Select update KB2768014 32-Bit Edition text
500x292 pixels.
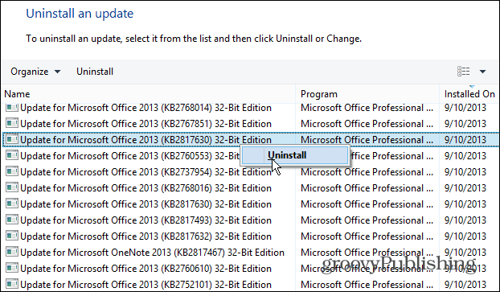coord(145,108)
